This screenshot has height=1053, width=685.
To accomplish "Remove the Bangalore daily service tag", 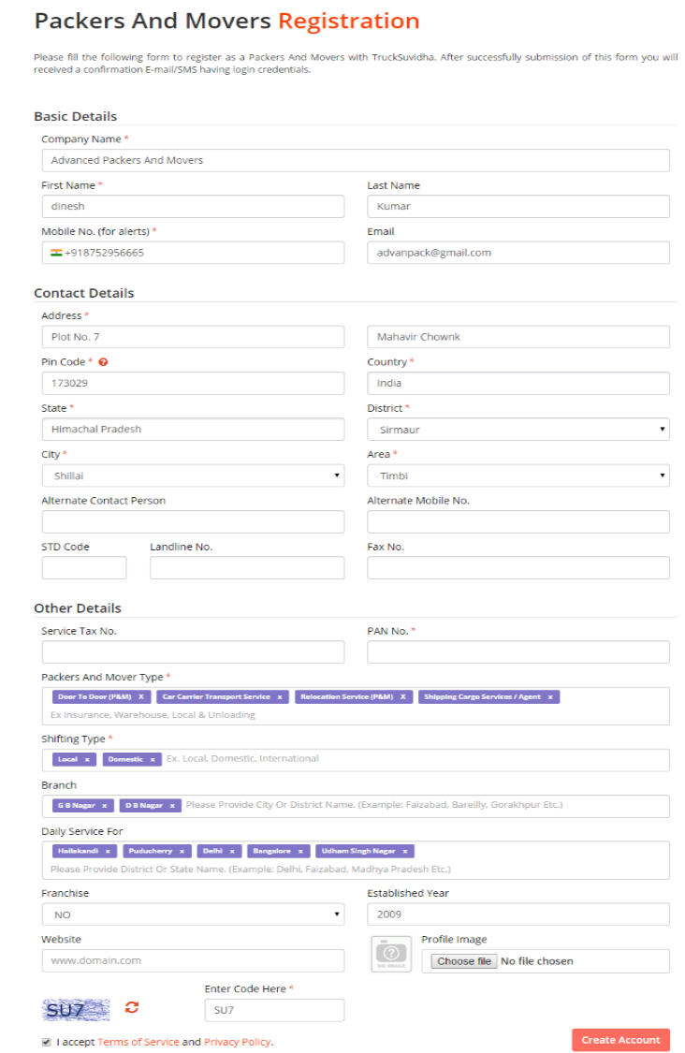I will point(300,852).
